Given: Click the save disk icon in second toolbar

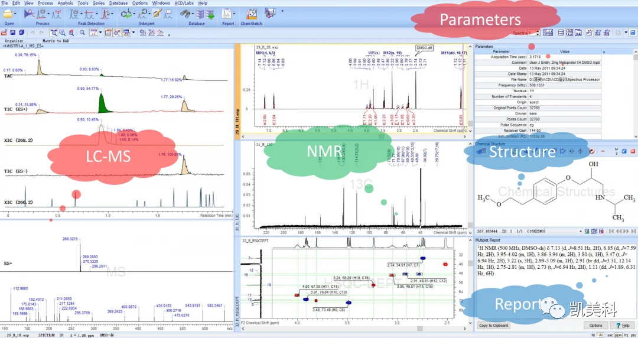Looking at the screenshot, I should click(x=12, y=32).
